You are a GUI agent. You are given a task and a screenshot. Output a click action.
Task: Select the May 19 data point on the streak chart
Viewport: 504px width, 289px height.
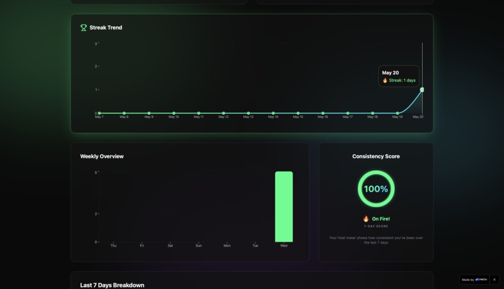(x=398, y=113)
